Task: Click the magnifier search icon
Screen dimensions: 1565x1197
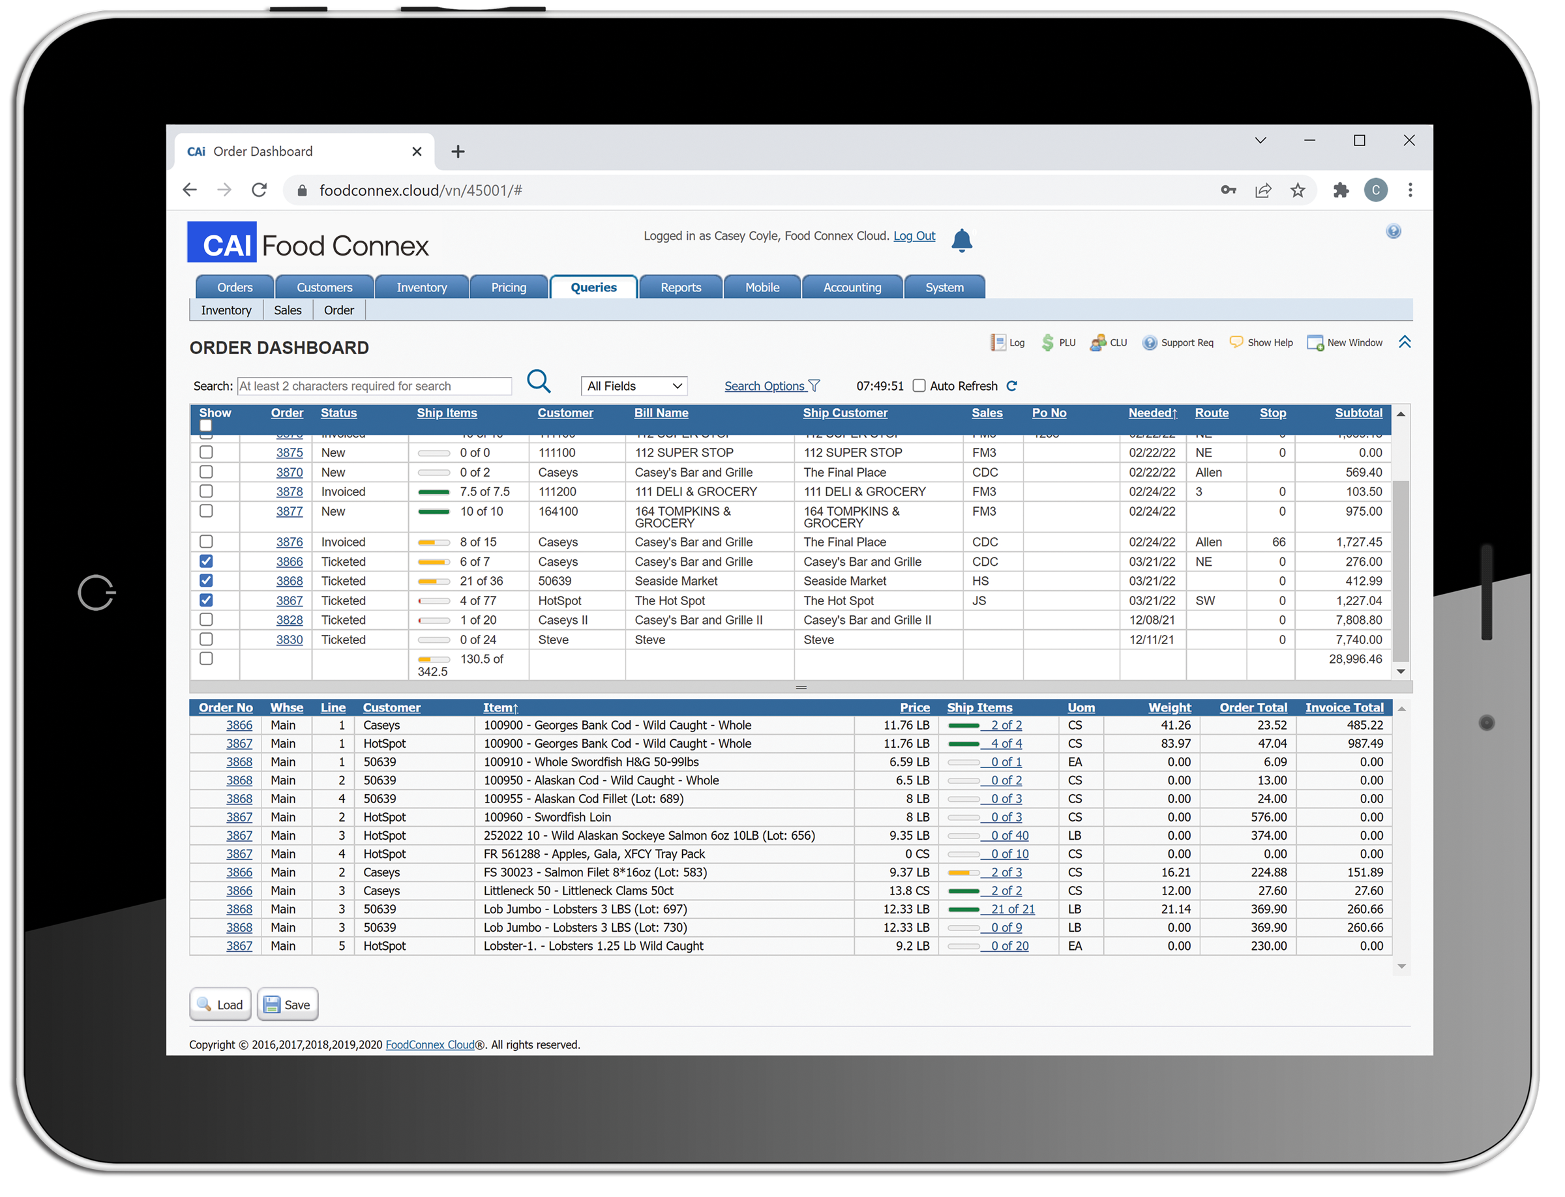Action: [x=538, y=382]
